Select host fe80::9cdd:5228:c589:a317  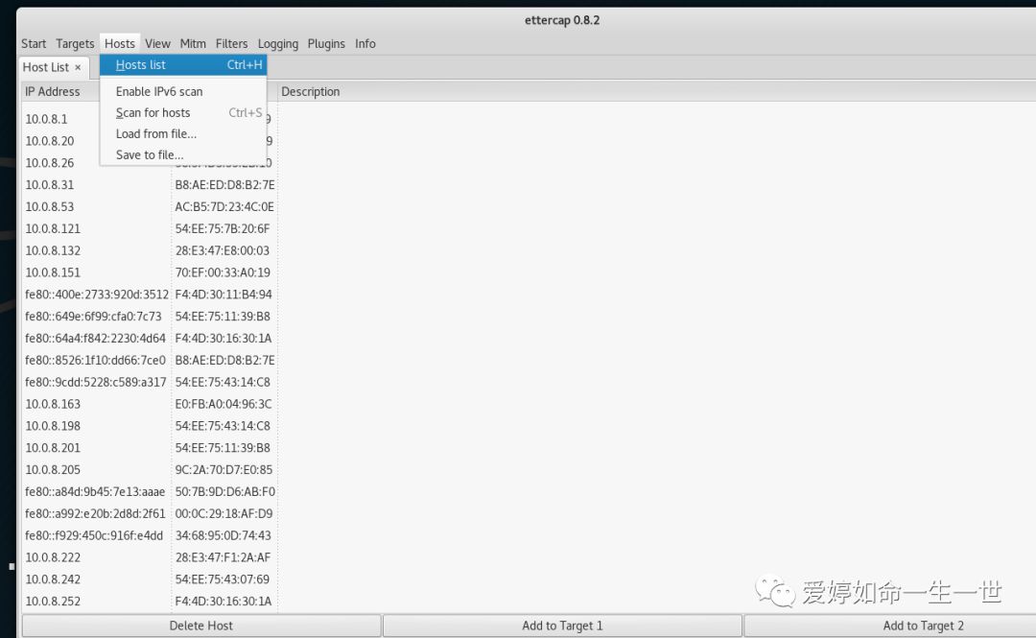pyautogui.click(x=96, y=382)
